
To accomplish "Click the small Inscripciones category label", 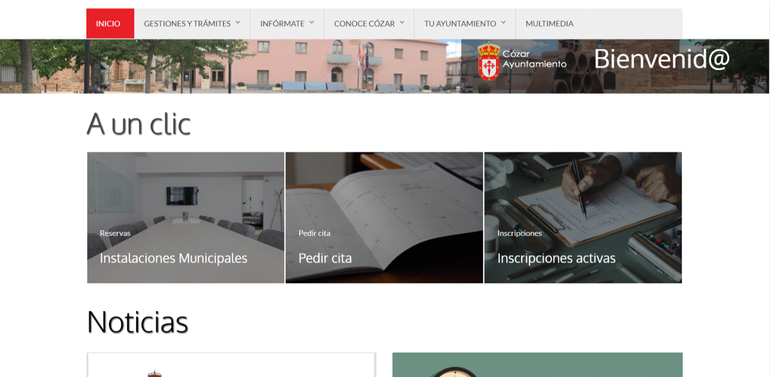I will tap(519, 233).
